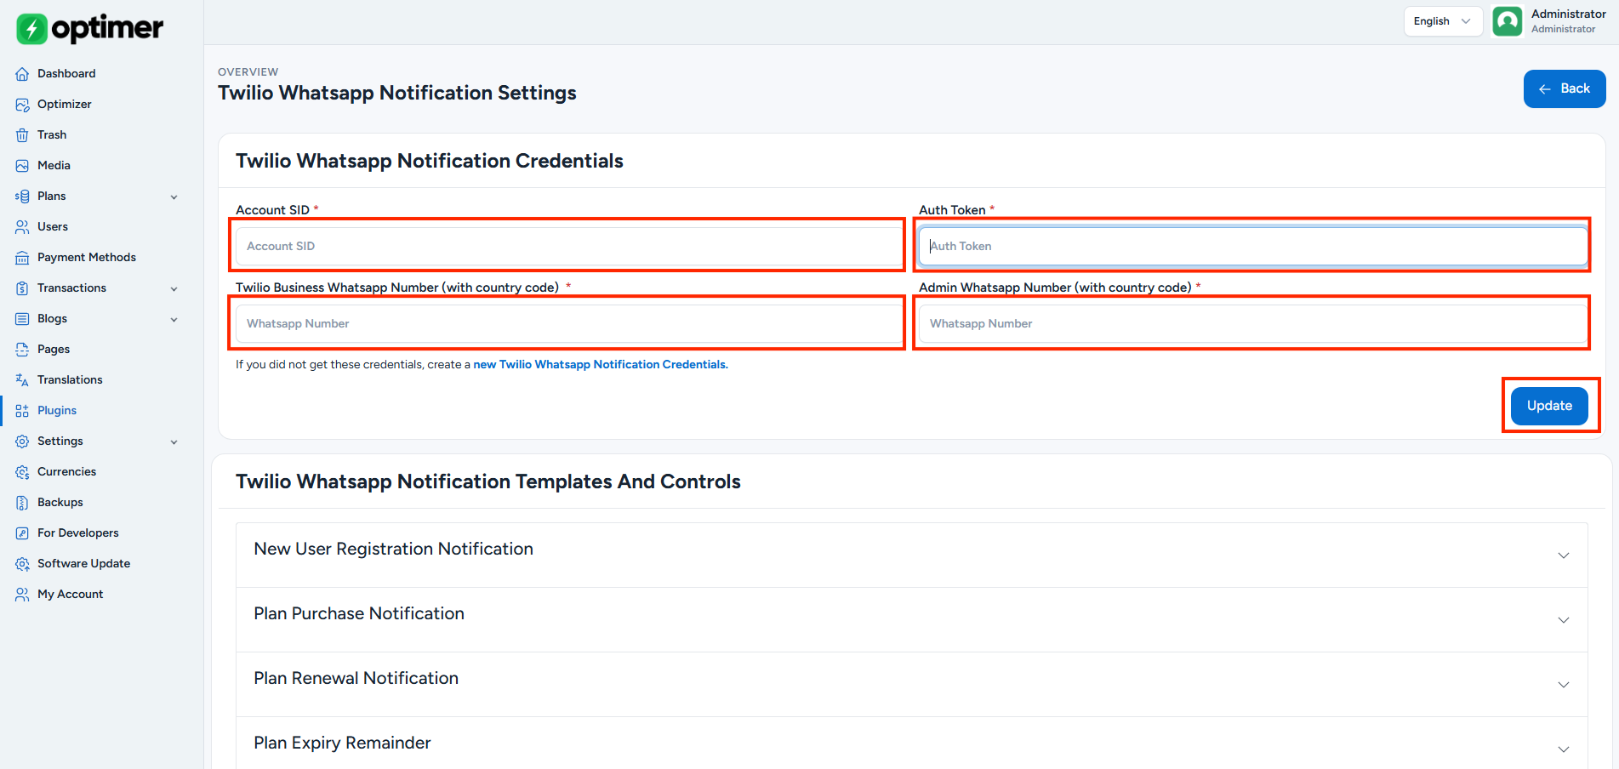Click Plan Expiry Remainder title
The image size is (1619, 769).
342,743
